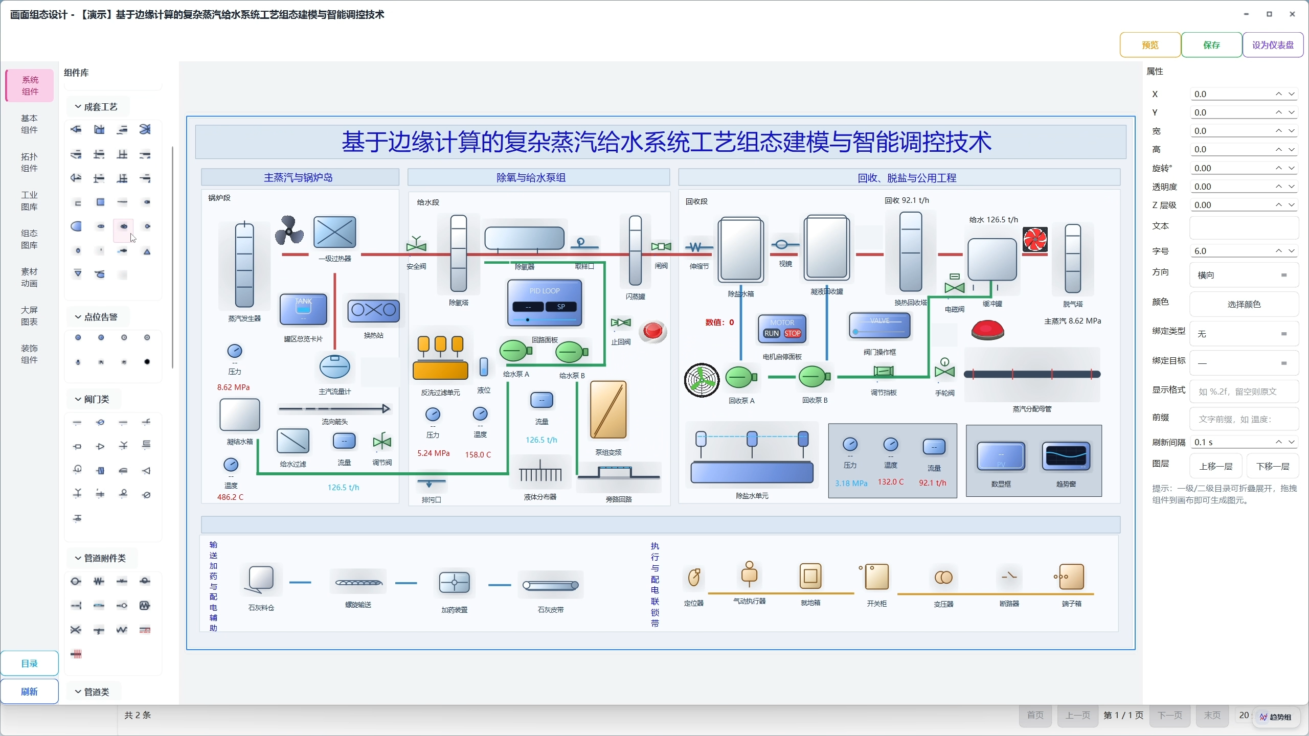This screenshot has width=1309, height=736.
Task: Click the red emergency button above 蒸汽分配母管
Action: click(987, 330)
